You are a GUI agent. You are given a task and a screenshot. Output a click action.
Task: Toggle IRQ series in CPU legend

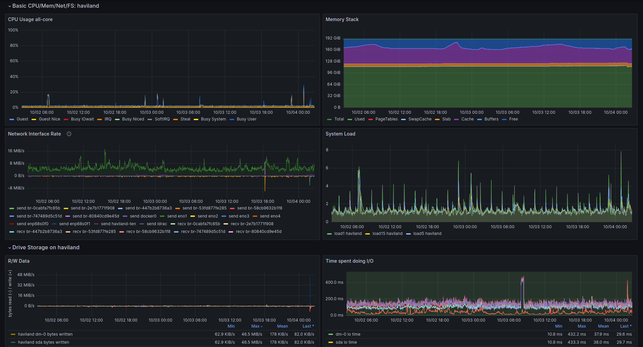(108, 119)
